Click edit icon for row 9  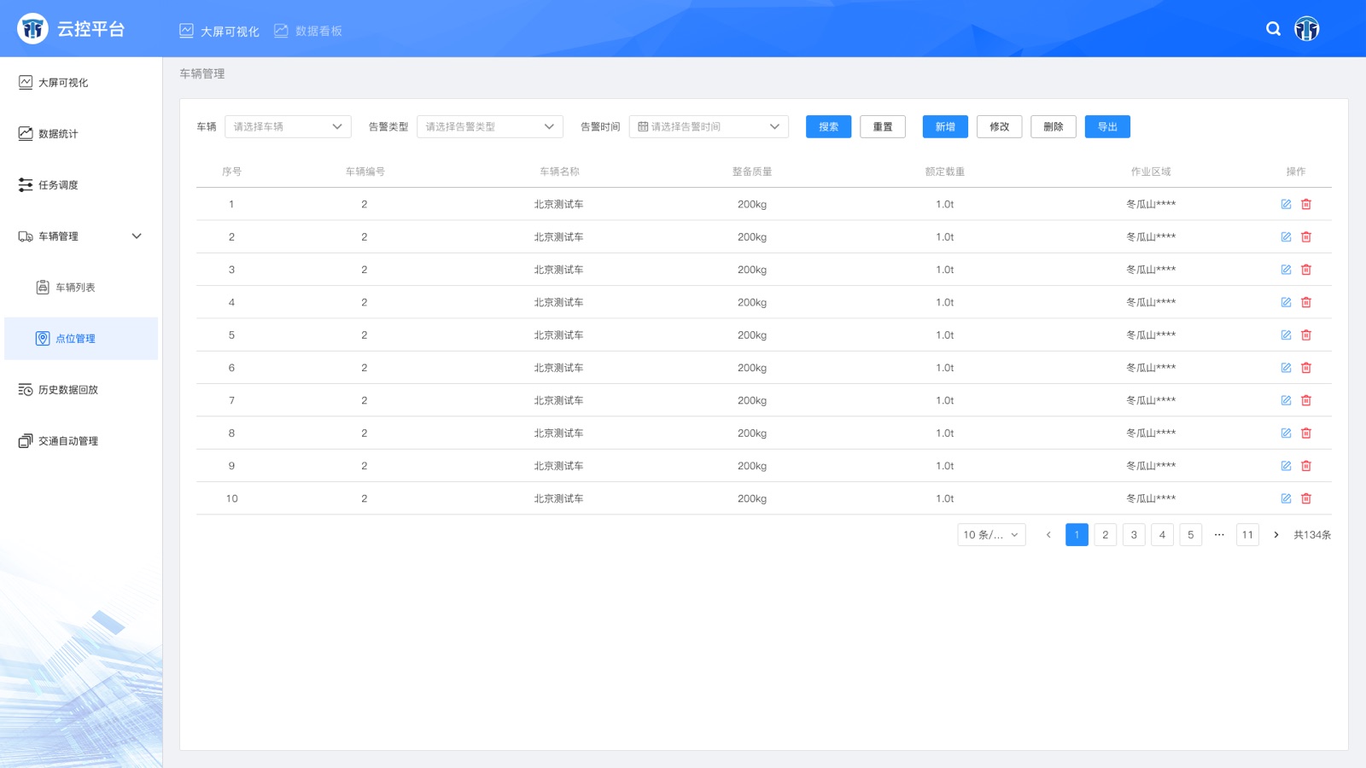(x=1286, y=466)
